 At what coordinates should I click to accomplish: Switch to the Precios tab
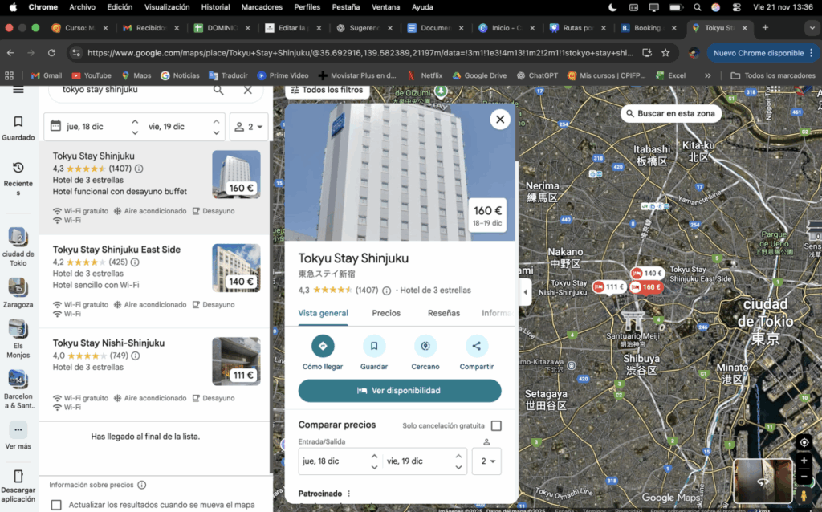click(386, 313)
